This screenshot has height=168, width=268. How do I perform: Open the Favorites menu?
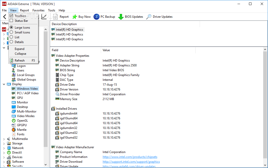tap(38, 10)
